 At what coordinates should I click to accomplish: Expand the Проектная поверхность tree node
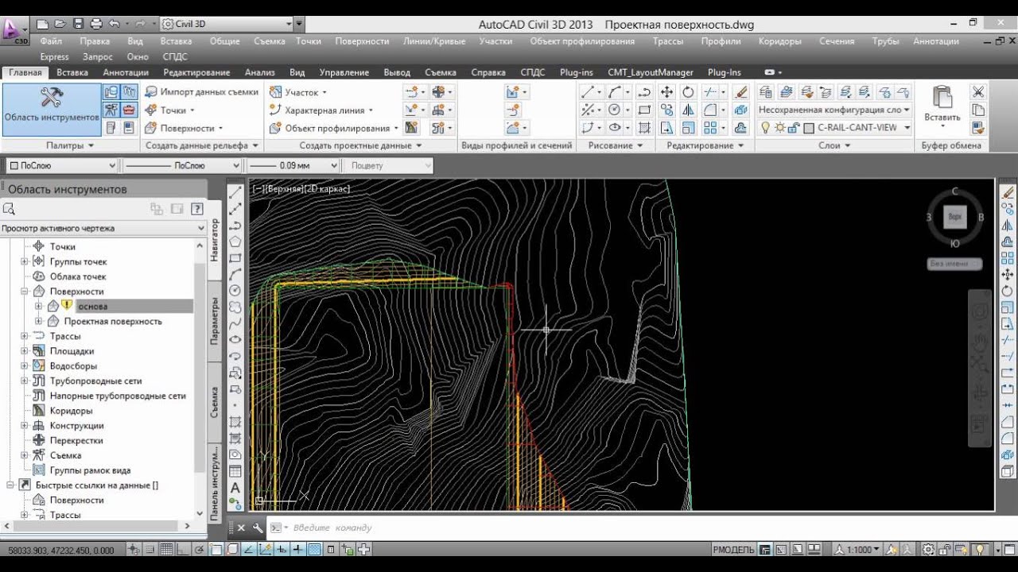click(38, 321)
